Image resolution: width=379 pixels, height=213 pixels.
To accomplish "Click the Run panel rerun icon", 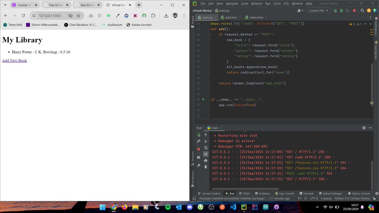I will [x=198, y=135].
